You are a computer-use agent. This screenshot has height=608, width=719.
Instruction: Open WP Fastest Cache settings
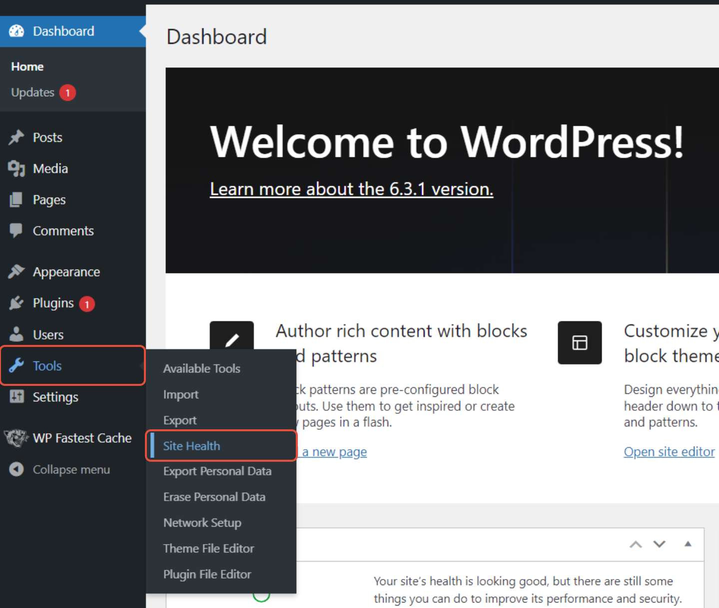pyautogui.click(x=82, y=438)
